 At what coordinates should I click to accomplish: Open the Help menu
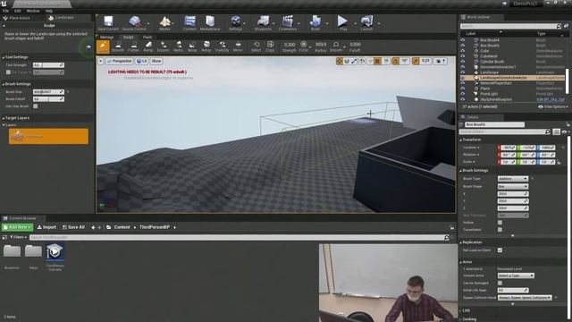49,11
